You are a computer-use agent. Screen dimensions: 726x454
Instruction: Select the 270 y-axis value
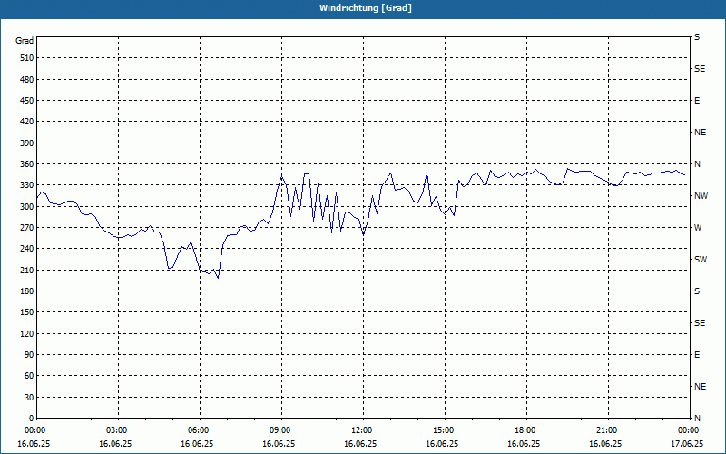coord(27,228)
